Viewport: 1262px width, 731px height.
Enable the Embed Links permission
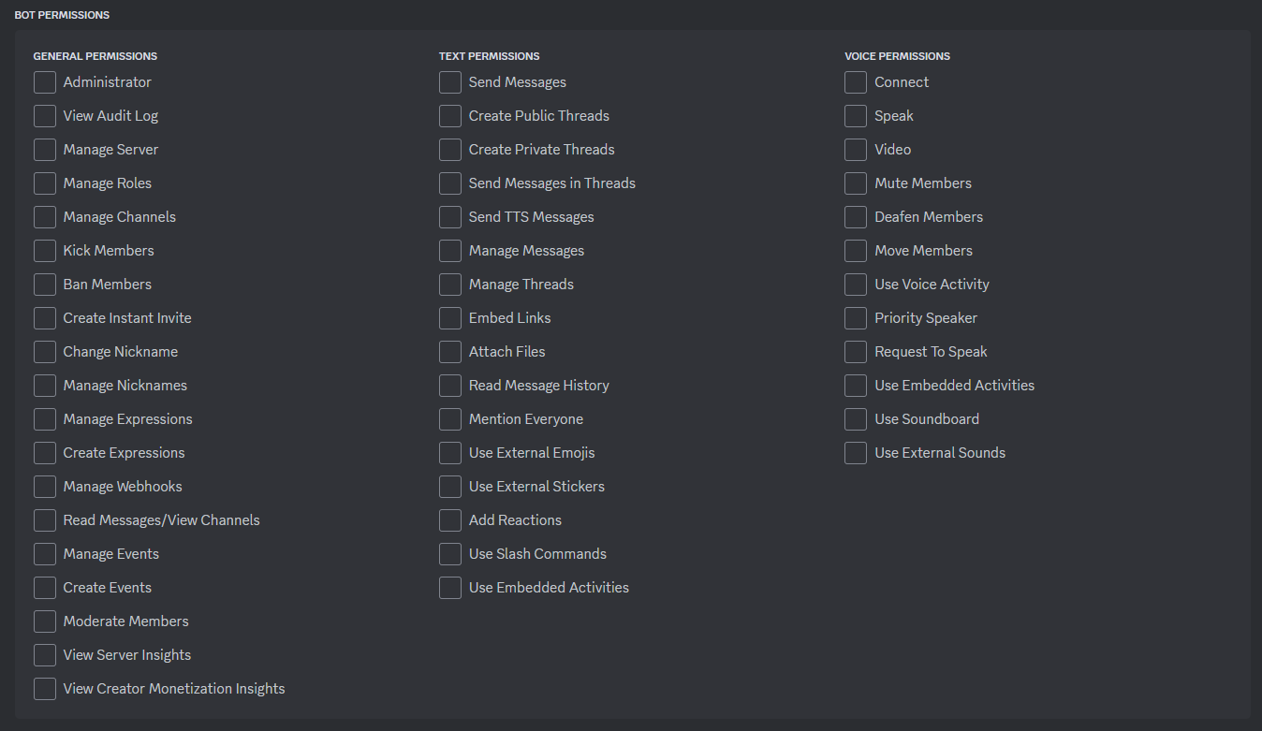(449, 318)
